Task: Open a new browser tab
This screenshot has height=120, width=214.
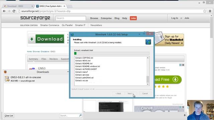Action: click(x=70, y=6)
